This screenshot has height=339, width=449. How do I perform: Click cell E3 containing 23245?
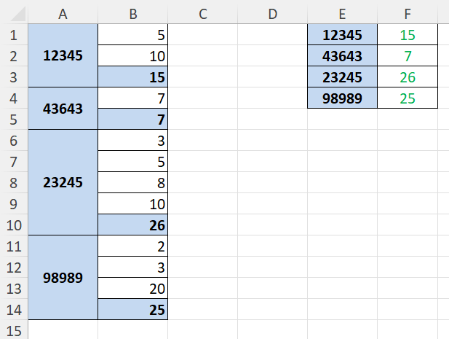343,77
